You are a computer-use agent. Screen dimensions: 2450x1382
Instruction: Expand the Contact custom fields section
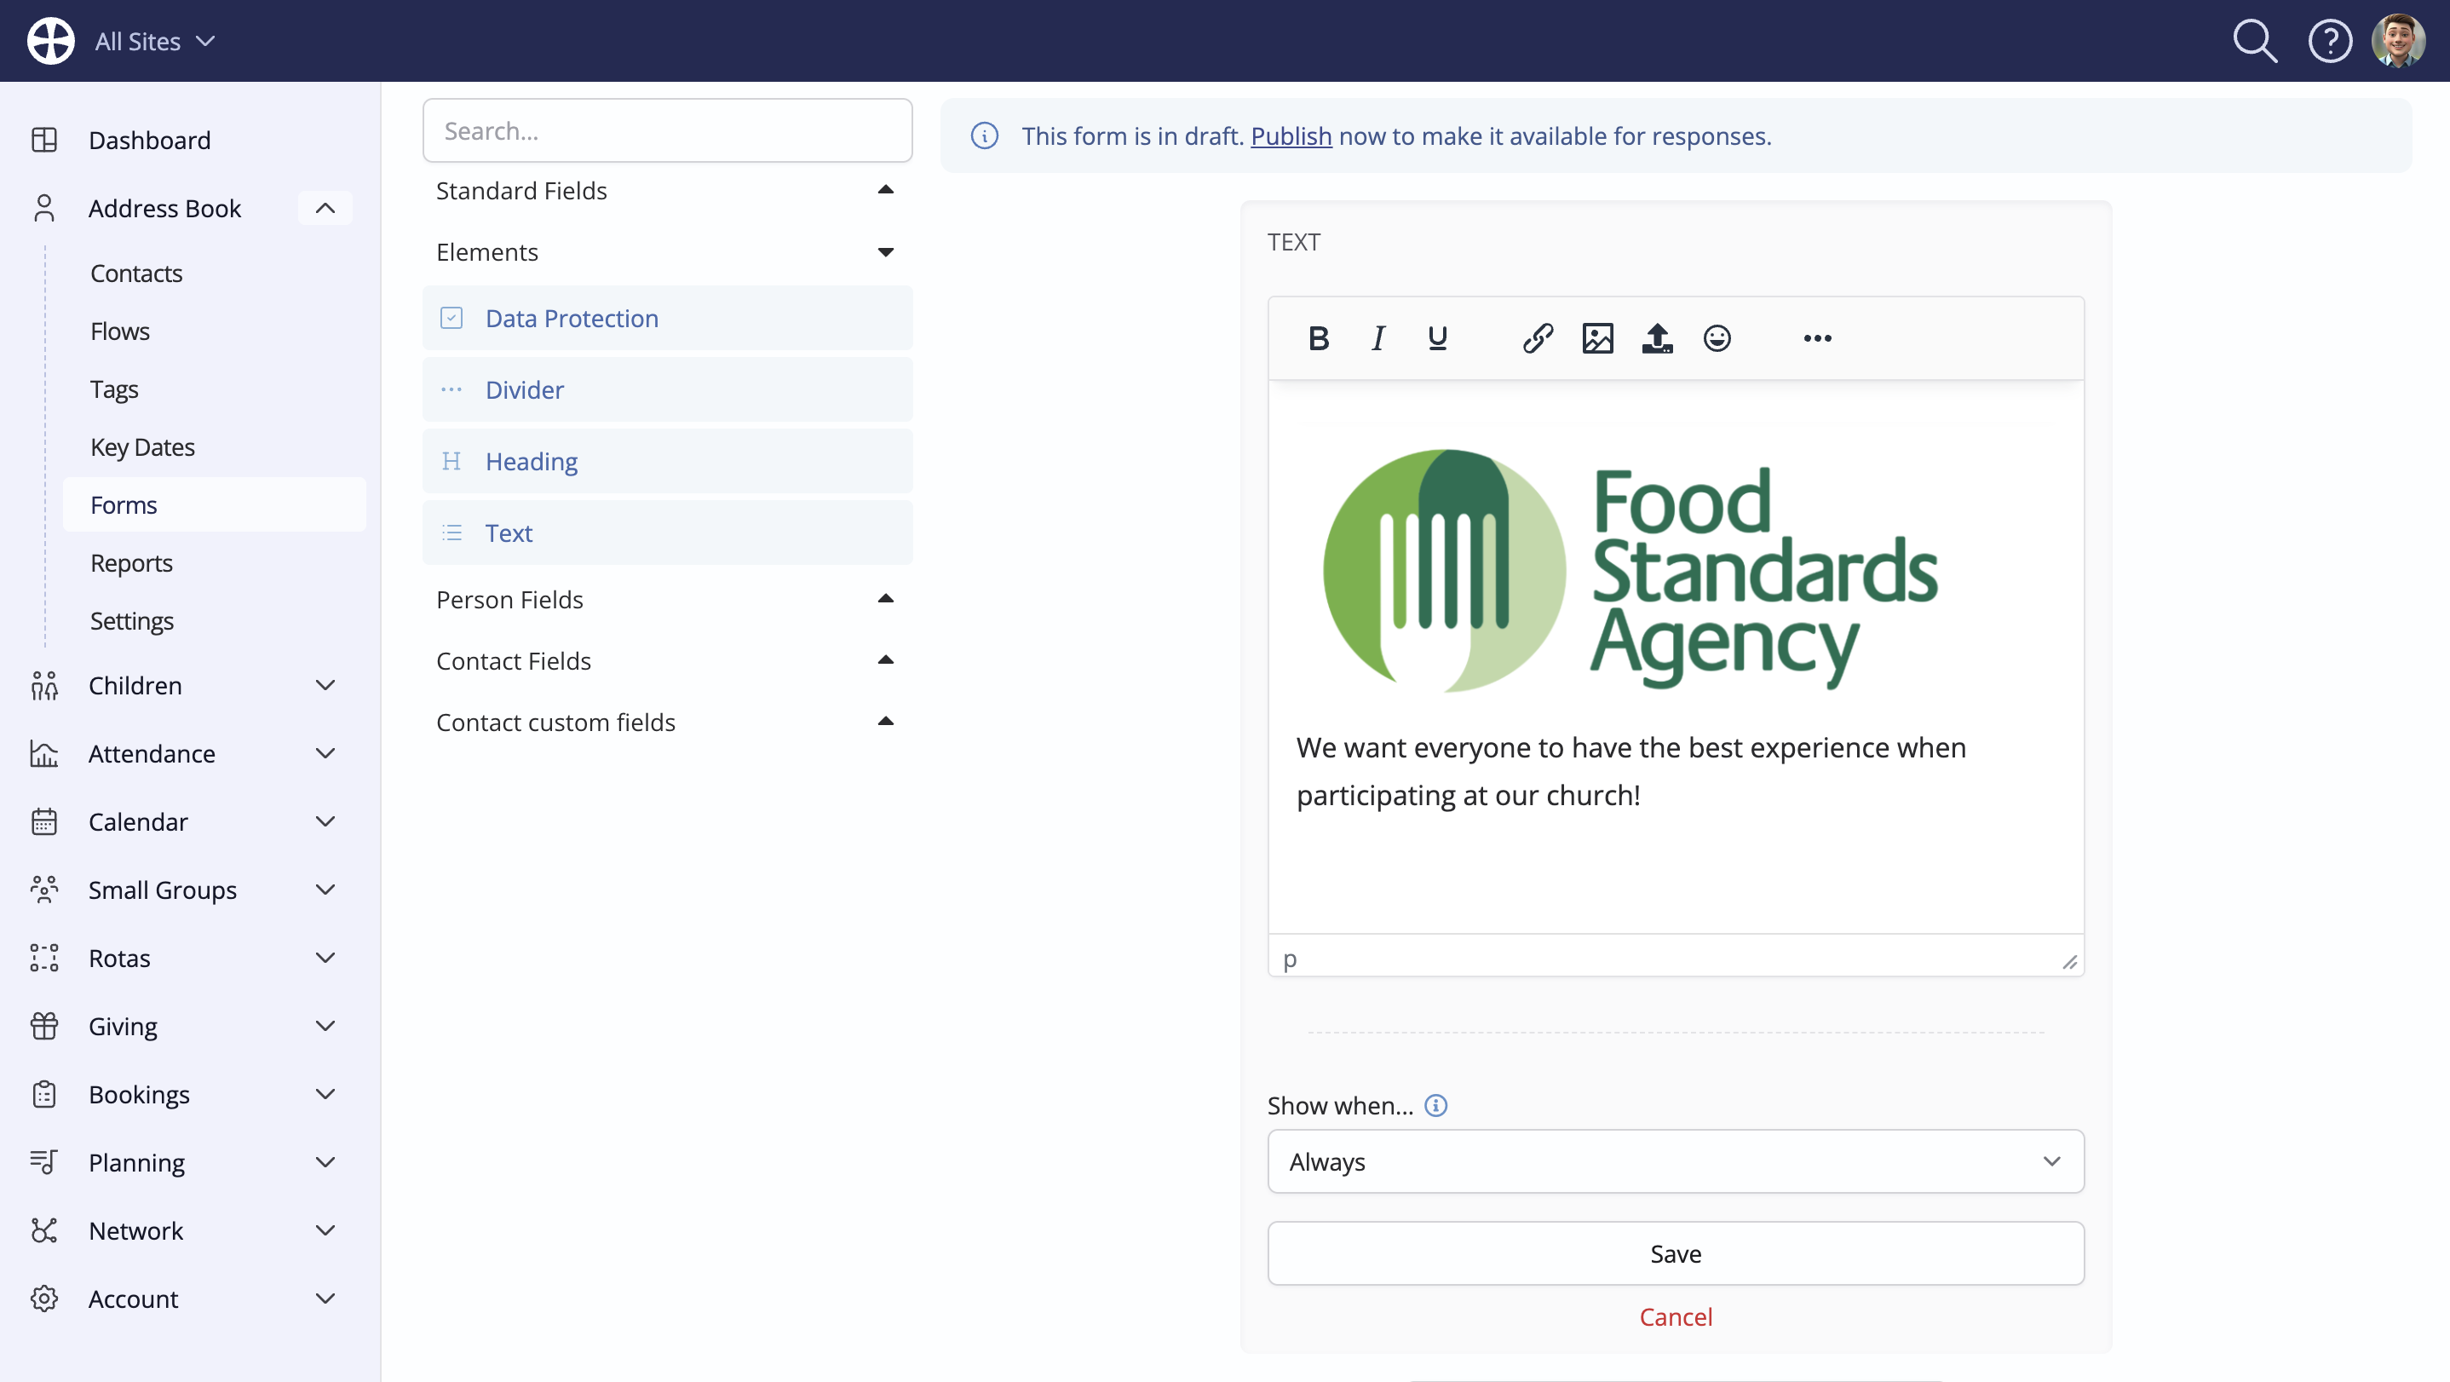pos(667,723)
